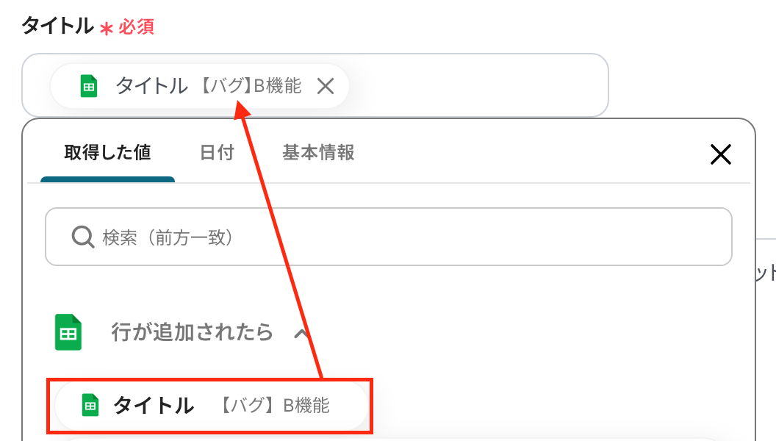This screenshot has width=776, height=441.
Task: Click the red 必須 required marker
Action: pos(136,26)
